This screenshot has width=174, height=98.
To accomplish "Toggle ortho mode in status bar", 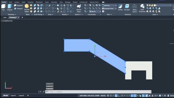I will (x=119, y=96).
